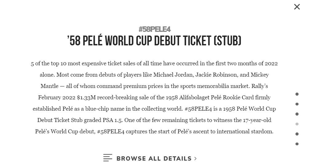Click "#58PELE4 captures" ticker in the description

tap(111, 132)
